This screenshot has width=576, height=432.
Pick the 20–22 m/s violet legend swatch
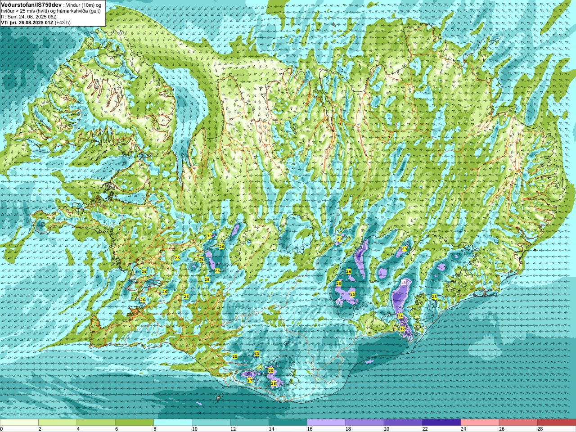point(403,423)
